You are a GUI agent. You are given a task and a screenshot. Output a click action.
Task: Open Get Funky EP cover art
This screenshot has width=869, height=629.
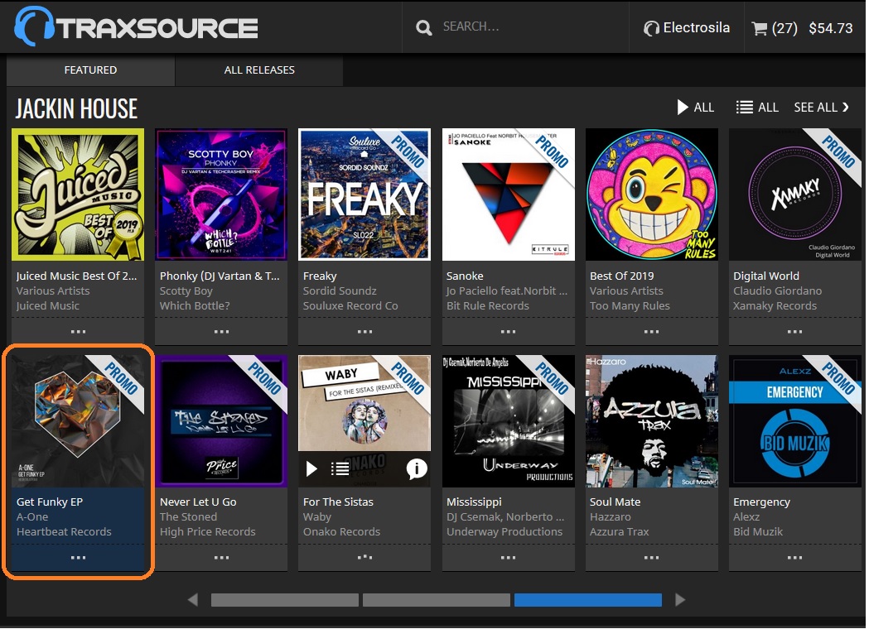(78, 420)
